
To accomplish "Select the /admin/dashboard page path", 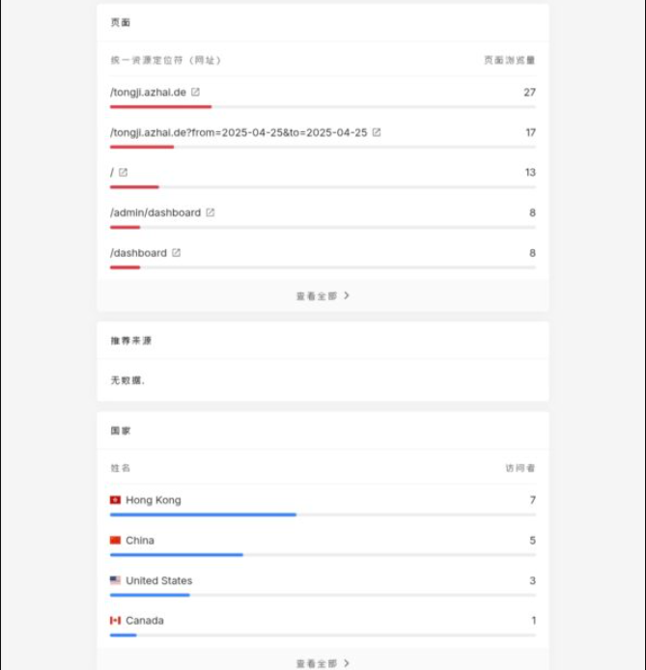I will coord(155,212).
